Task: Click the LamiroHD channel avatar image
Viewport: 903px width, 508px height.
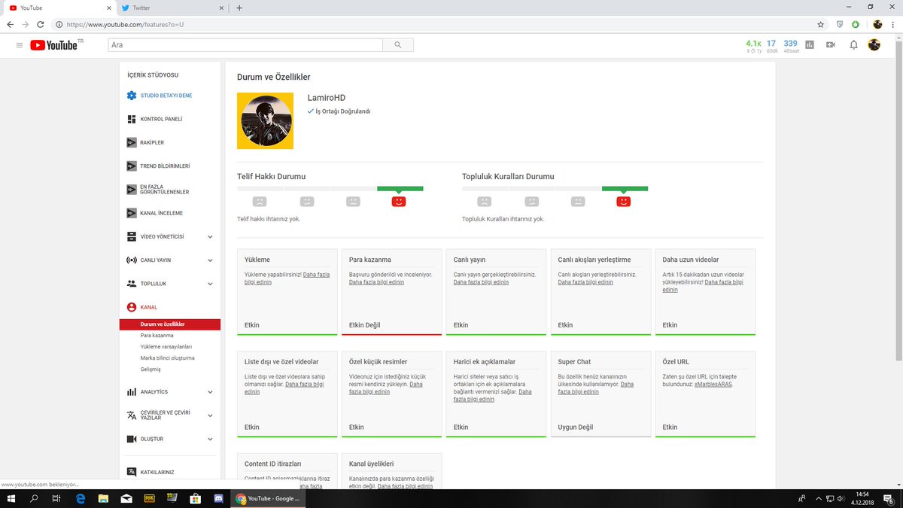Action: click(265, 121)
